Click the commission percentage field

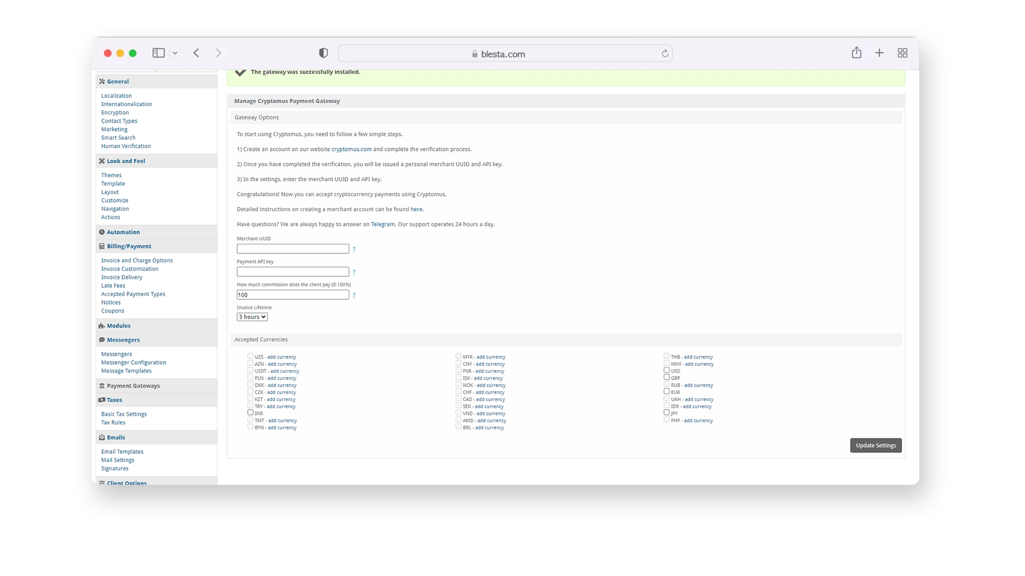point(293,295)
